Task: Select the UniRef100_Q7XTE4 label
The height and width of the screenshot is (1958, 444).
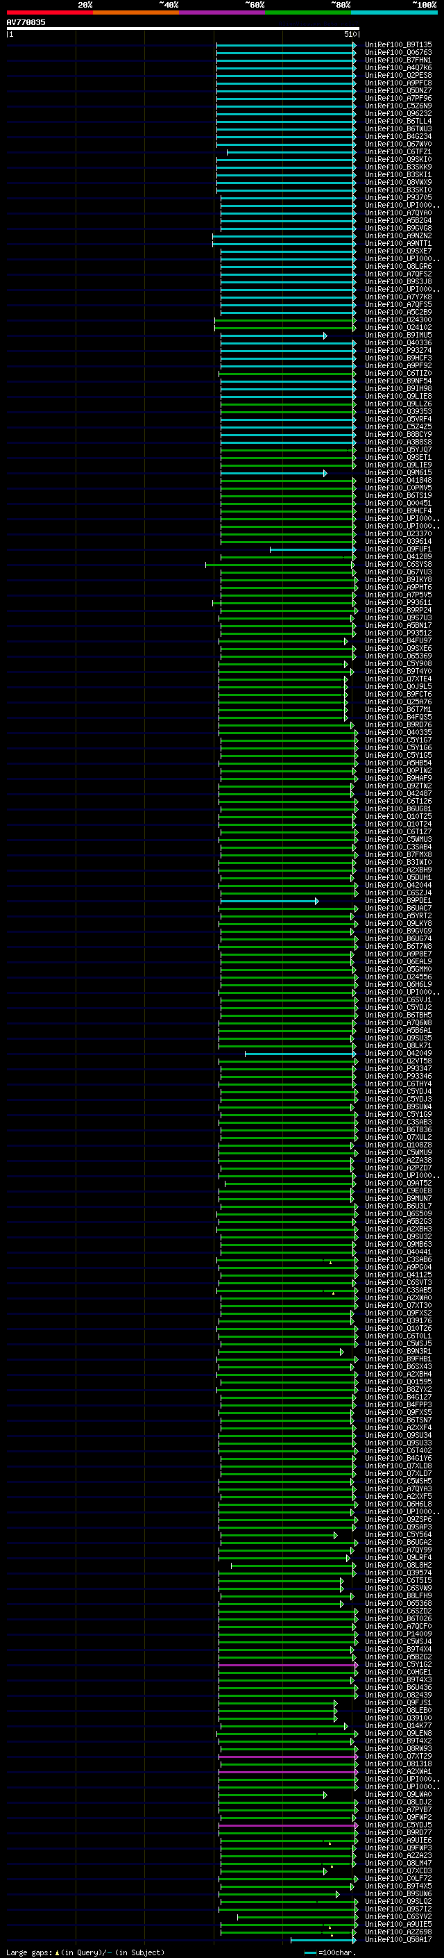Action: coord(398,679)
